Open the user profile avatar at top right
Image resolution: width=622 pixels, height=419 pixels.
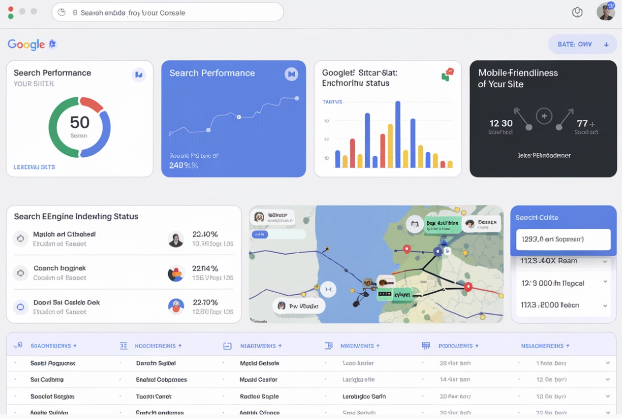tap(606, 11)
